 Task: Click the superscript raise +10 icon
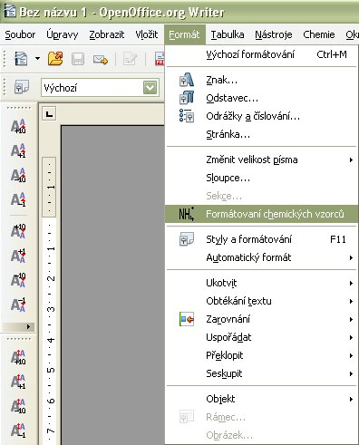[18, 126]
